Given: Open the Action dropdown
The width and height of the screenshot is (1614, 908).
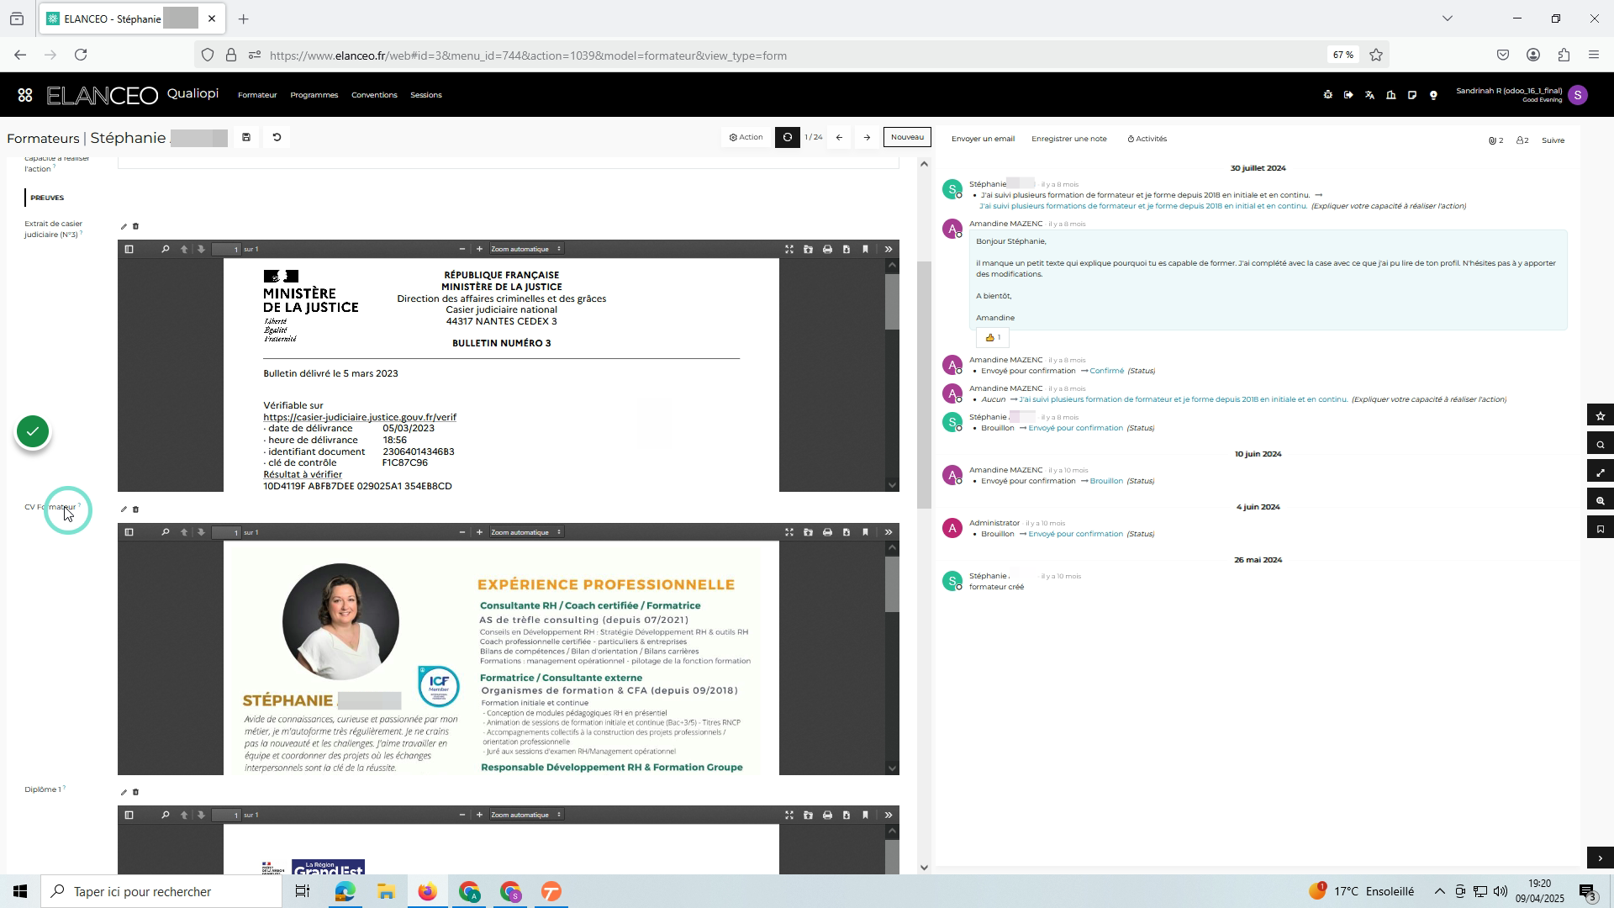Looking at the screenshot, I should tap(746, 138).
